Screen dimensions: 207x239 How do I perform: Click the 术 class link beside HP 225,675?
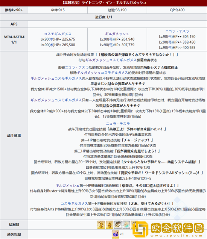coord(52,39)
